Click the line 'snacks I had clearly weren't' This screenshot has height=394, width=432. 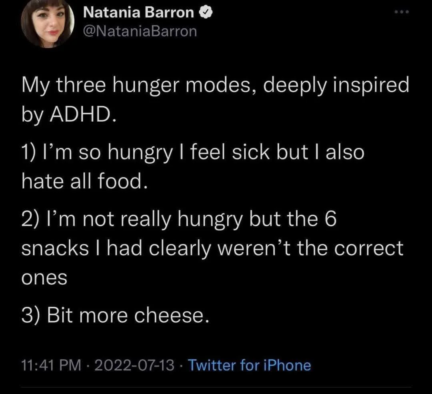pos(212,249)
